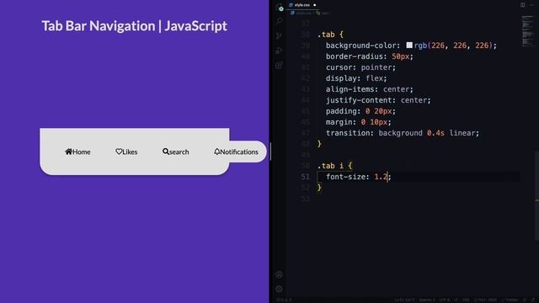This screenshot has height=303, width=539.
Task: Open the Manage gear icon
Action: coord(279,289)
